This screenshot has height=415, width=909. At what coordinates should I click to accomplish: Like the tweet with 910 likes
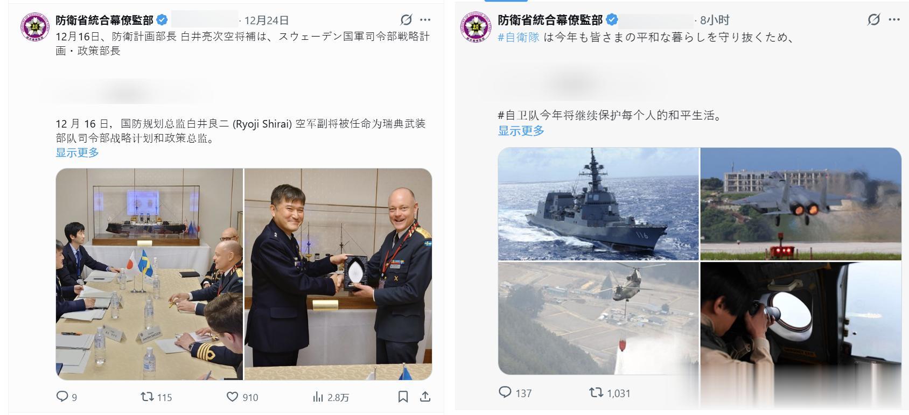(x=232, y=397)
